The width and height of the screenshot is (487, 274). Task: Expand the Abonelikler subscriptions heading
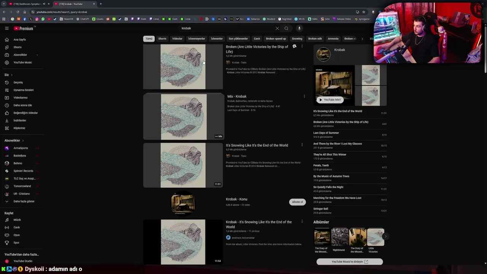click(14, 140)
